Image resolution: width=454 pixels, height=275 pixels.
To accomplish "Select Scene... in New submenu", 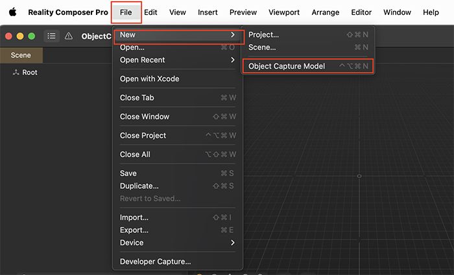I will click(x=308, y=47).
